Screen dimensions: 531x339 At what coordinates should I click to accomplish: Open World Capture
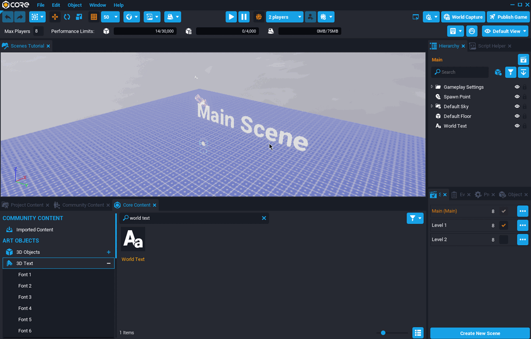pyautogui.click(x=463, y=17)
